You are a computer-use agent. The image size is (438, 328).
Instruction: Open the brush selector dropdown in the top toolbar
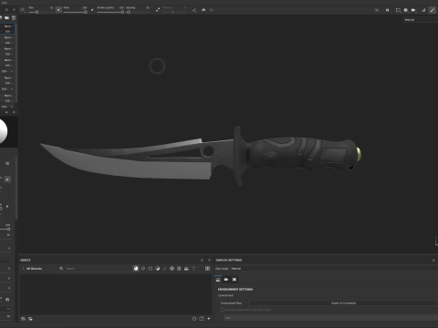(23, 10)
